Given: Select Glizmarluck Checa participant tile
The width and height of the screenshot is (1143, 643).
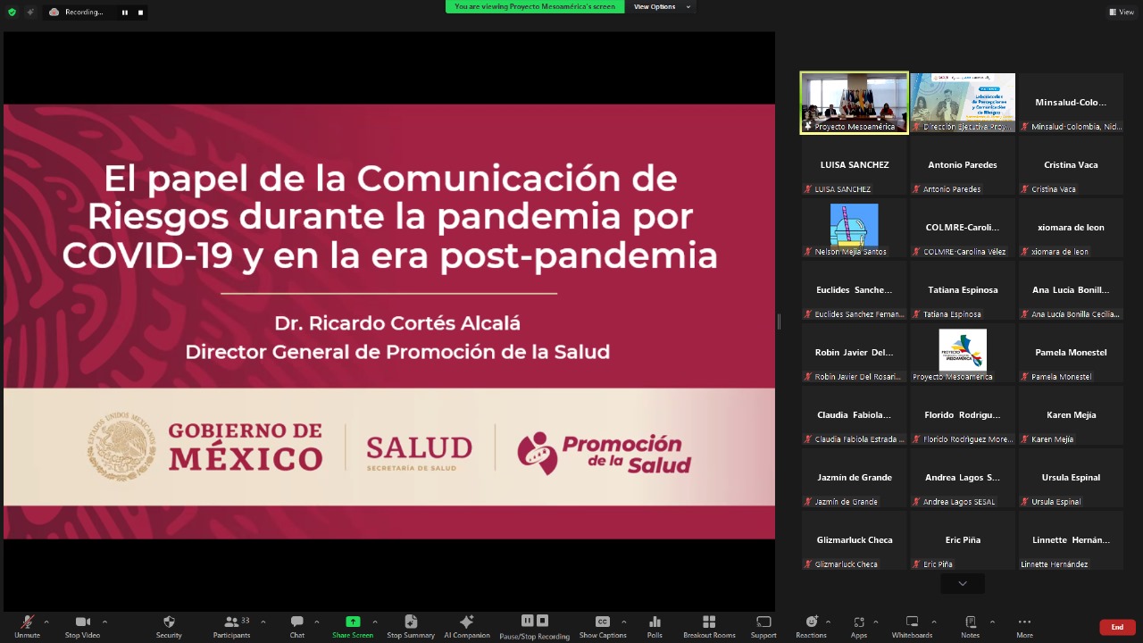Looking at the screenshot, I should click(855, 540).
